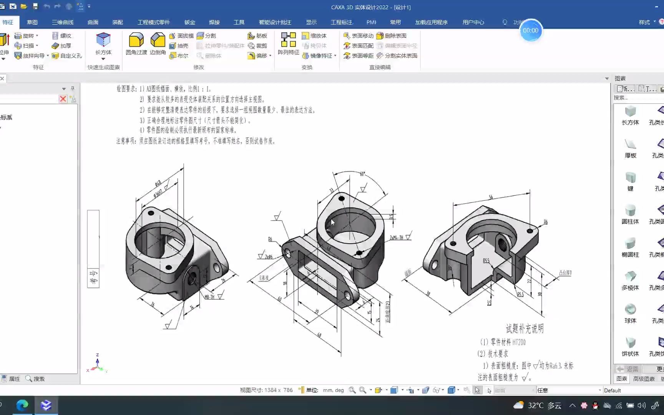Image resolution: width=664 pixels, height=415 pixels.
Task: Click the 螺纹 thread tool
Action: tap(61, 36)
